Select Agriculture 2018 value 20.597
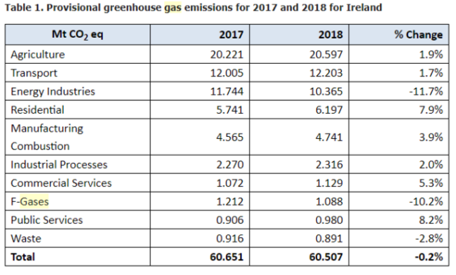The height and width of the screenshot is (275, 456). coord(326,54)
